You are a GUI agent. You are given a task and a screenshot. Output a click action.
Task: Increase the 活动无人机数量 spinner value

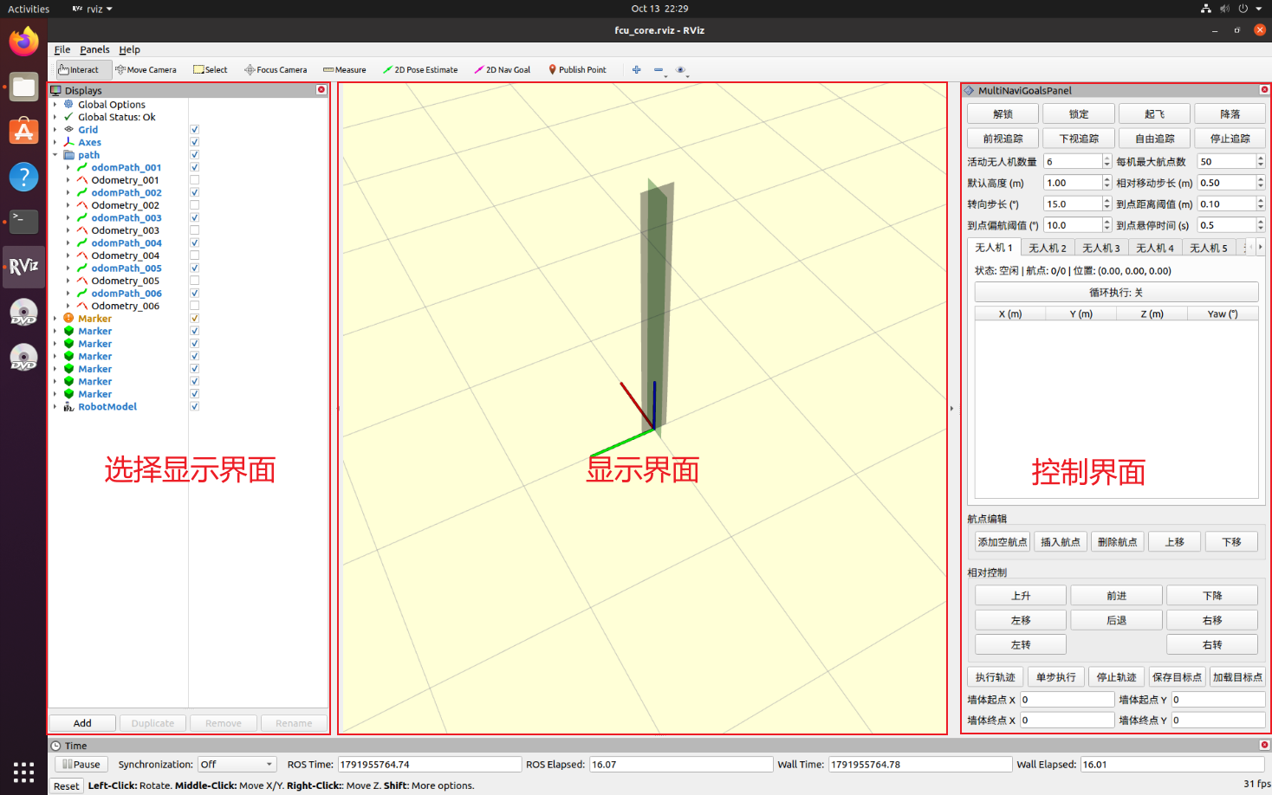(1107, 158)
